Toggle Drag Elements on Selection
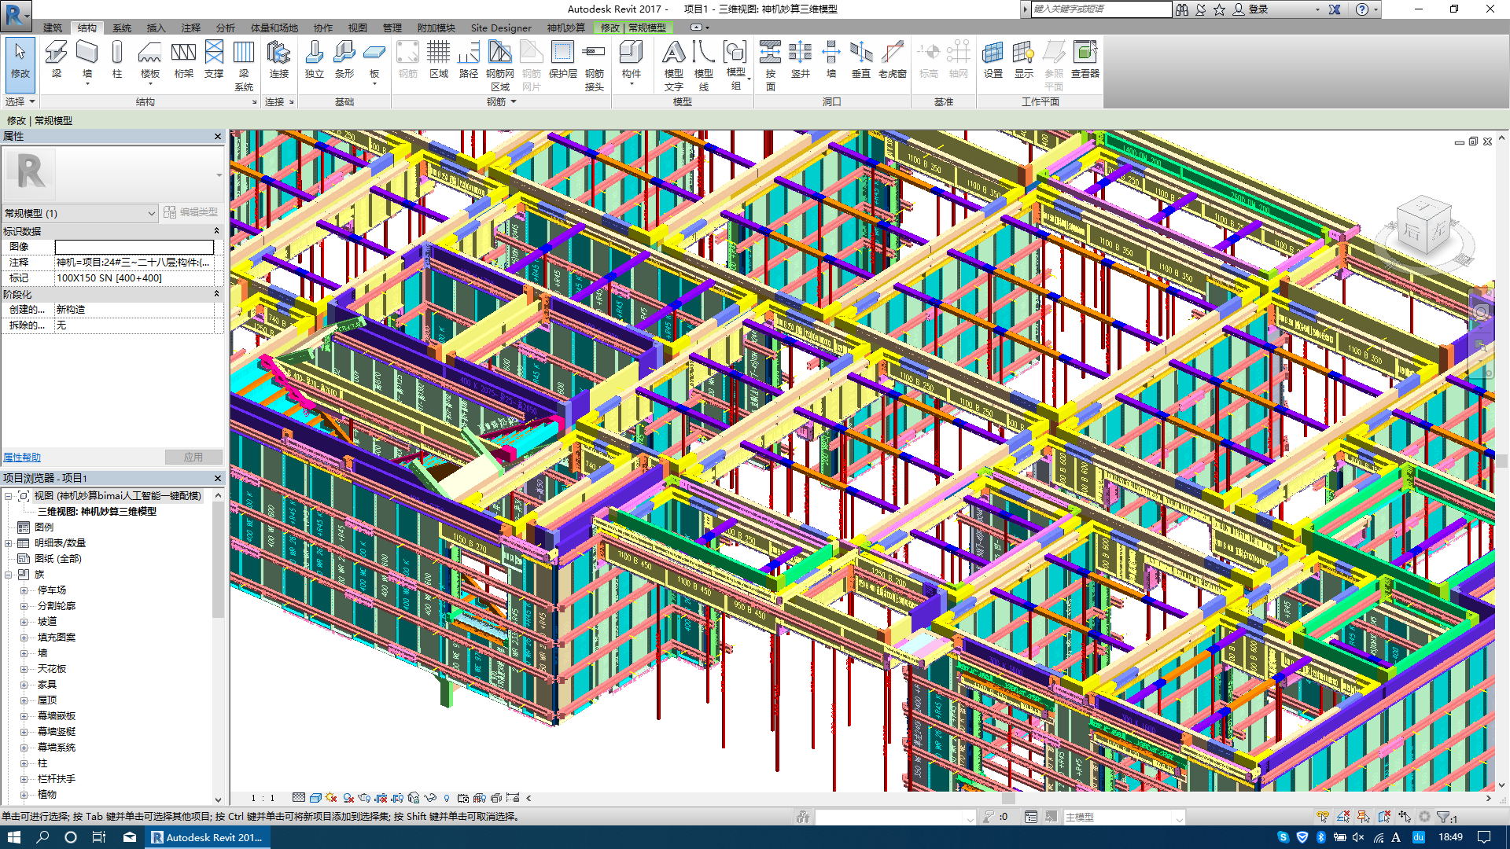Screen dimensions: 1510x849 pos(1405,817)
